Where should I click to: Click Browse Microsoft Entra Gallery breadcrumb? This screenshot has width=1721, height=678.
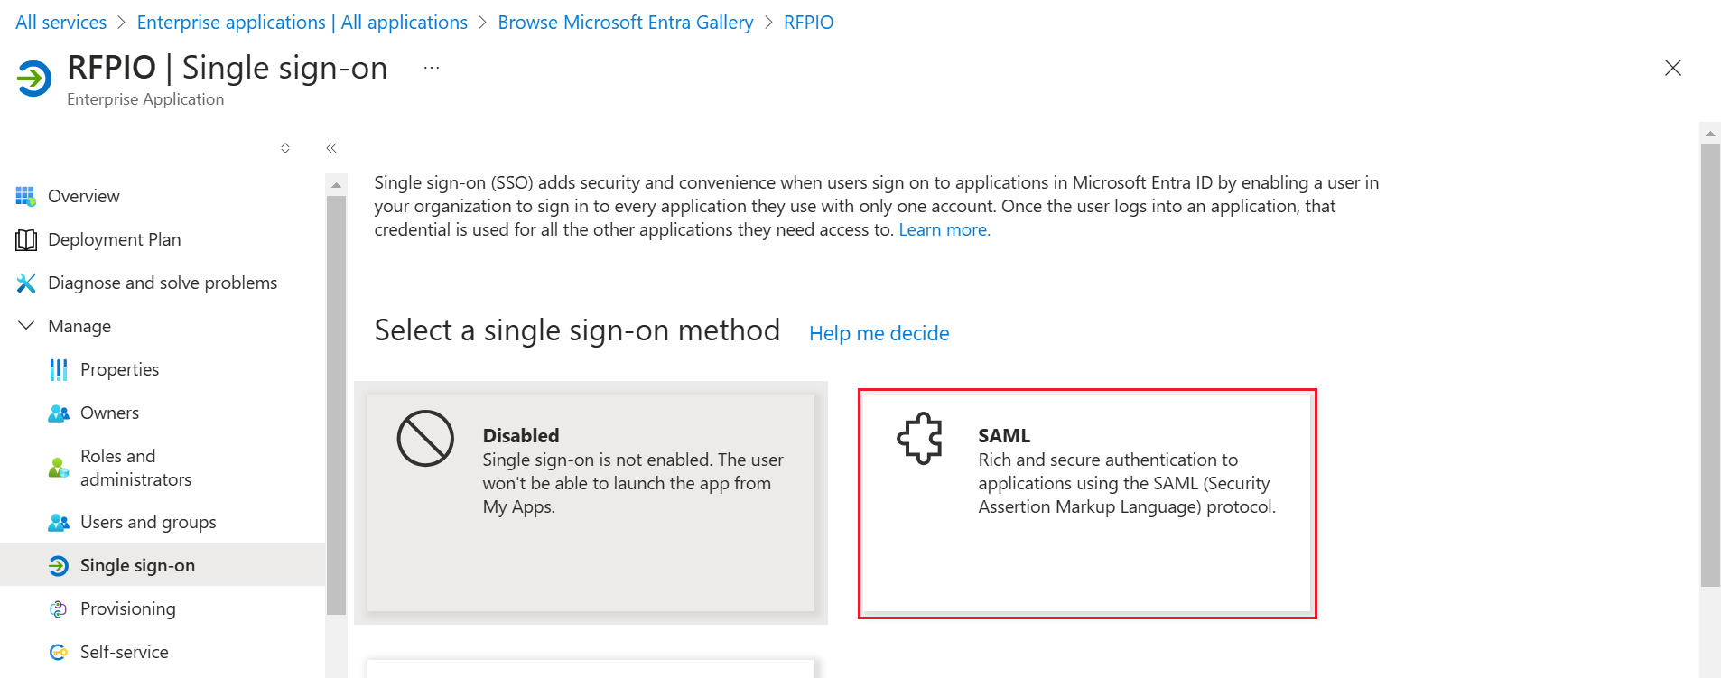click(626, 23)
